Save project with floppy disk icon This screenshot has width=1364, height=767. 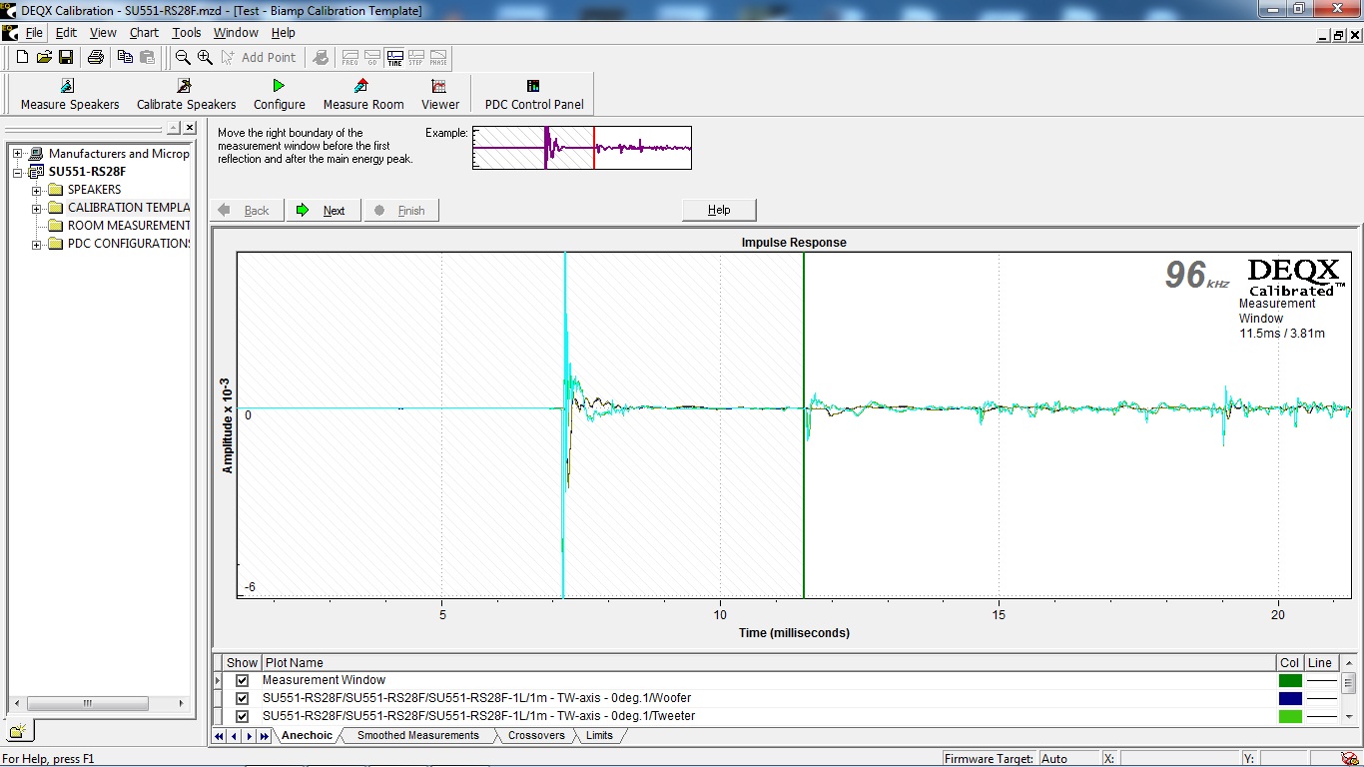[x=66, y=58]
